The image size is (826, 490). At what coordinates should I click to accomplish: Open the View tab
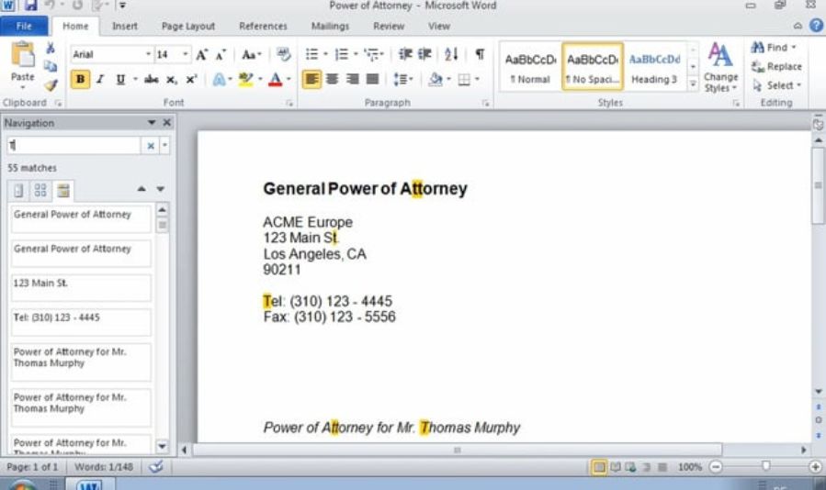[438, 26]
